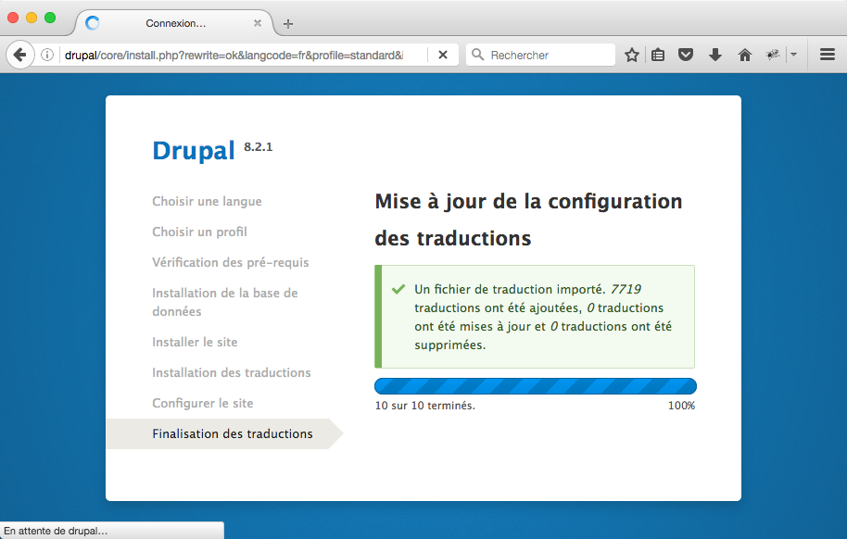
Task: Go to the home page icon
Action: click(x=745, y=55)
